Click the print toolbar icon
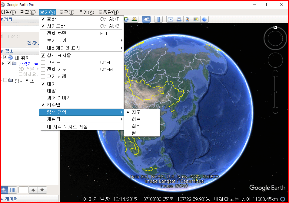 pyautogui.click(x=179, y=19)
